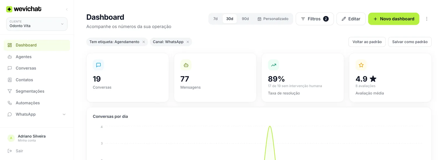Viewport: 444px width, 160px height.
Task: Click the pencil icon on Editar
Action: point(344,19)
